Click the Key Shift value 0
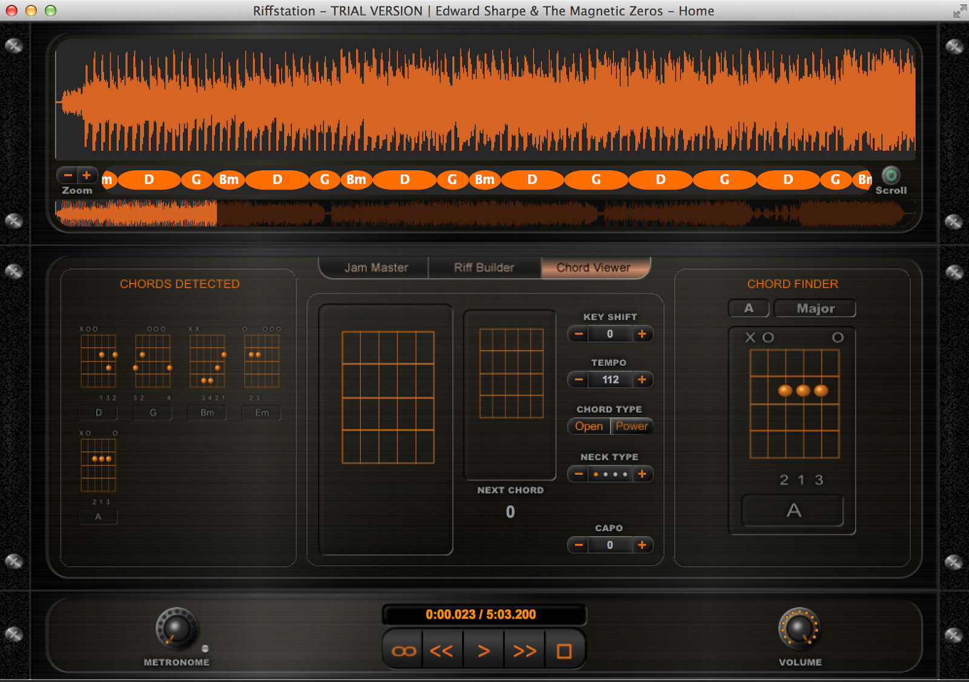969x682 pixels. (x=610, y=334)
